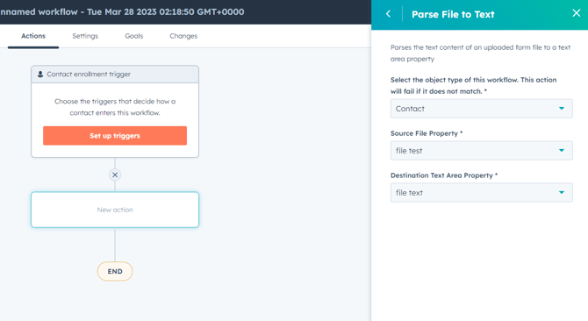Click the 'Parses the text content' description
This screenshot has height=321, width=588.
(480, 53)
